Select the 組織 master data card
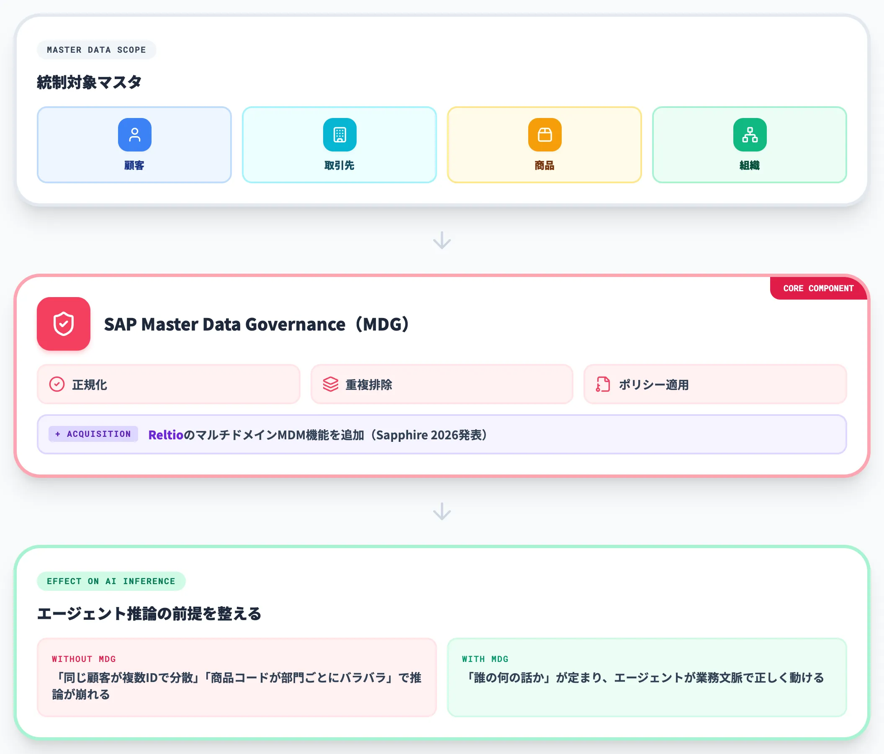Screen dimensions: 884x754 (750, 145)
